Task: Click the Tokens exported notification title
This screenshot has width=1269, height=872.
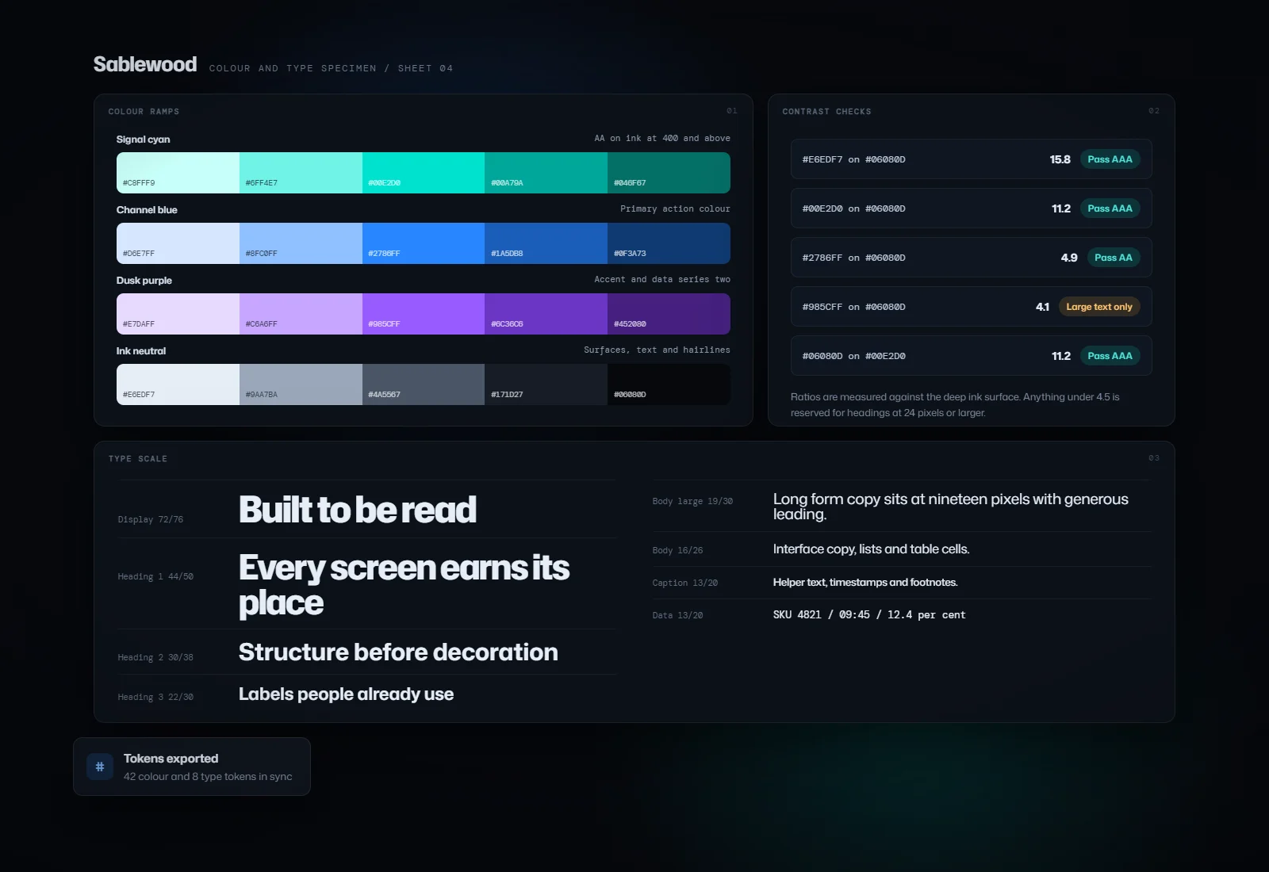Action: pos(171,759)
